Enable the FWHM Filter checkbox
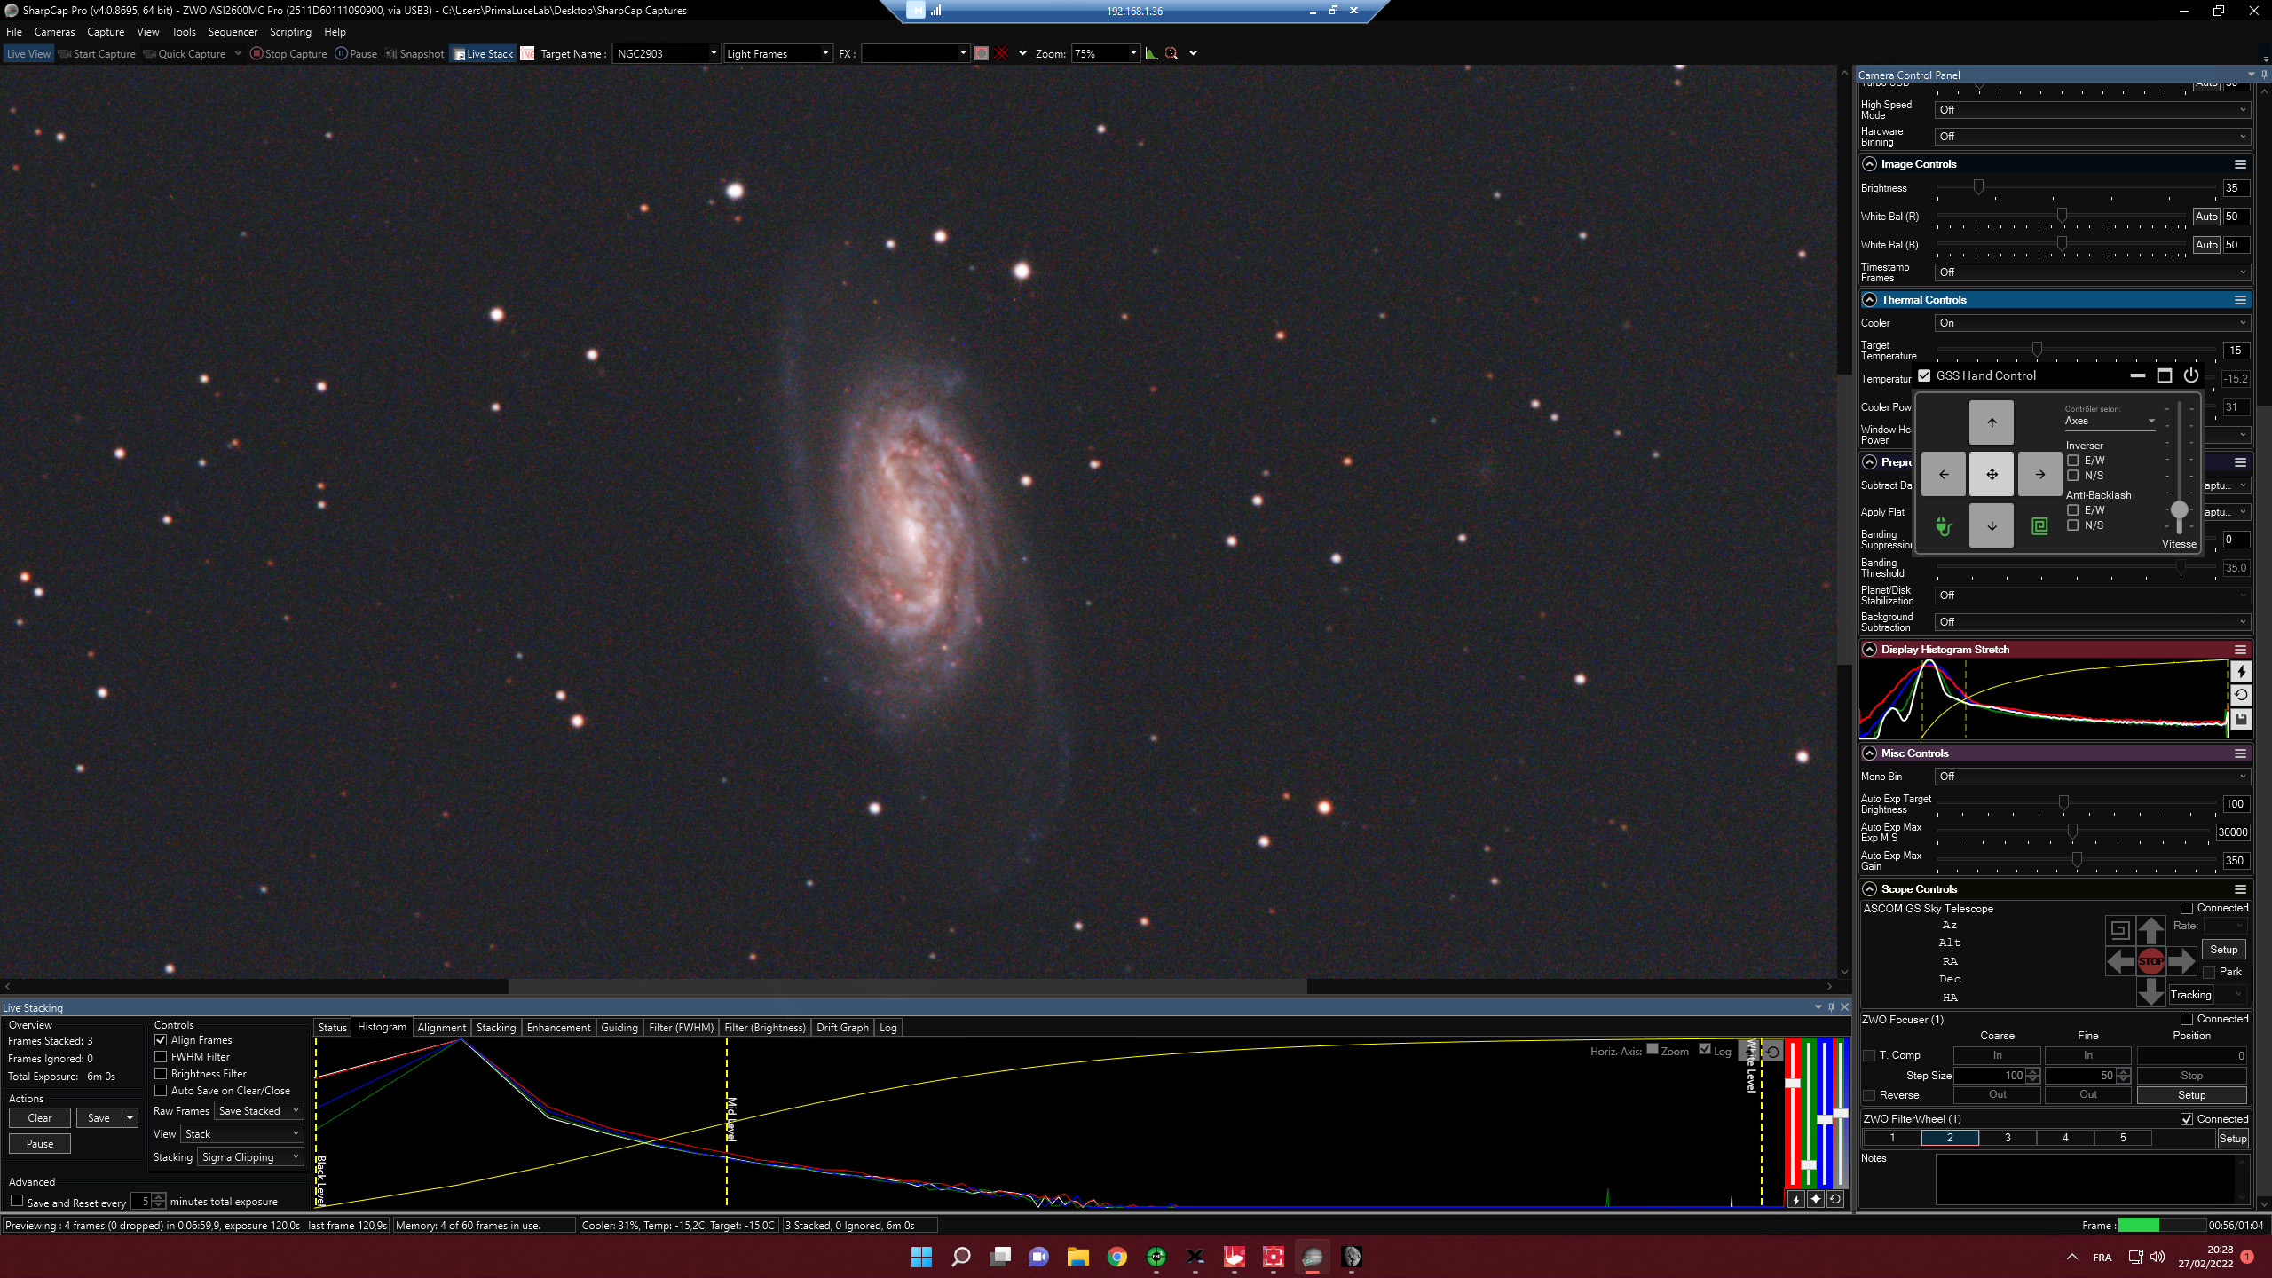2272x1278 pixels. pyautogui.click(x=161, y=1057)
